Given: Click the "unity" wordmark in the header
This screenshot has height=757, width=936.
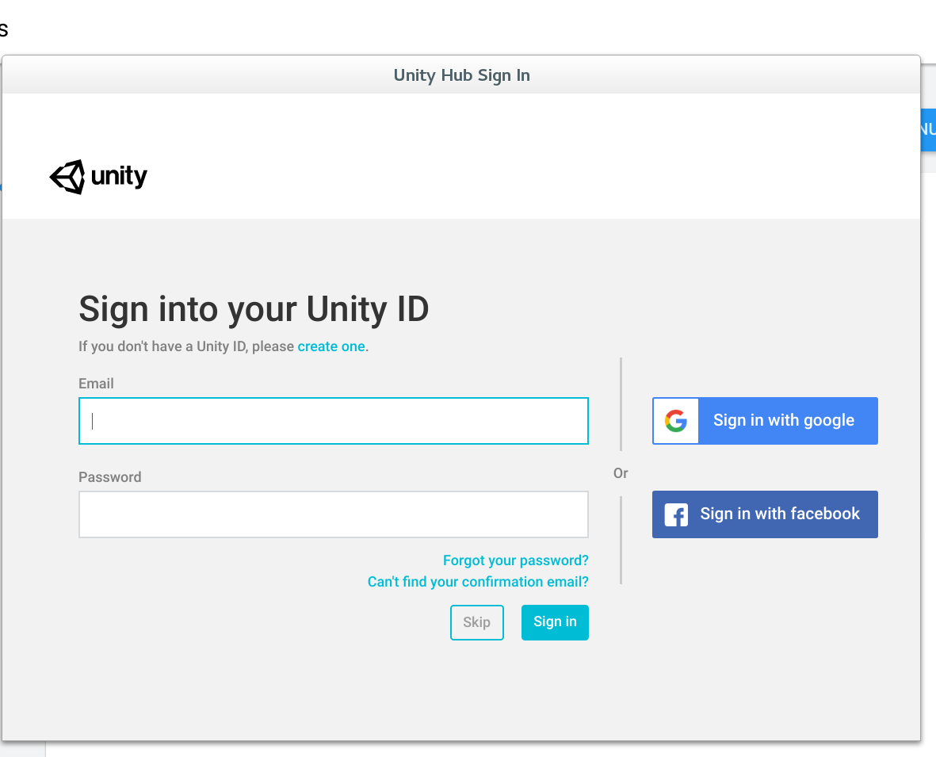Looking at the screenshot, I should (119, 176).
